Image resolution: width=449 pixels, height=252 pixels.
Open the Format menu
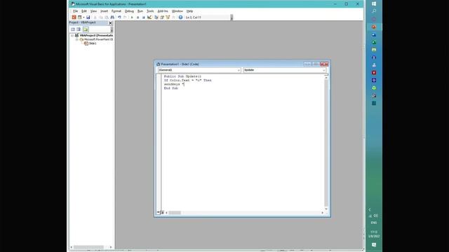(116, 11)
